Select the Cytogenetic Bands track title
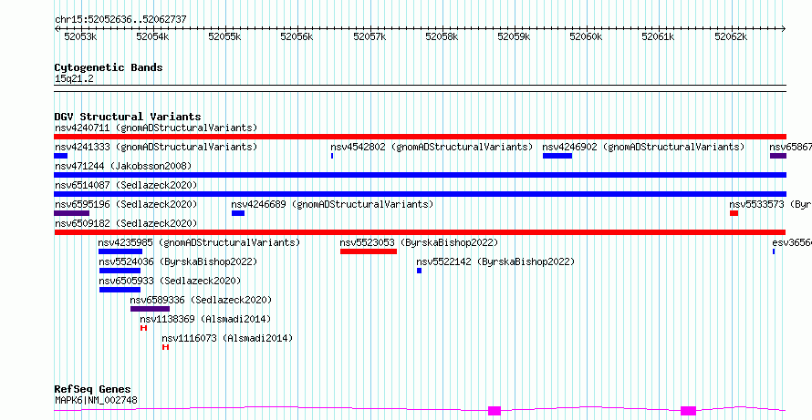The width and height of the screenshot is (812, 420). pyautogui.click(x=109, y=67)
